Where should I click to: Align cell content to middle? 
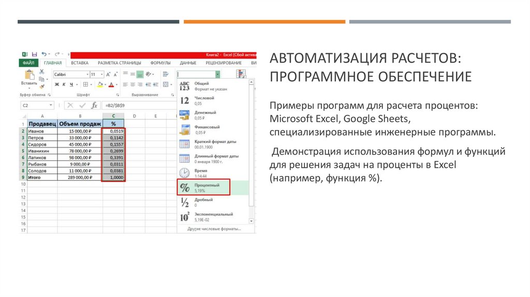[132, 74]
